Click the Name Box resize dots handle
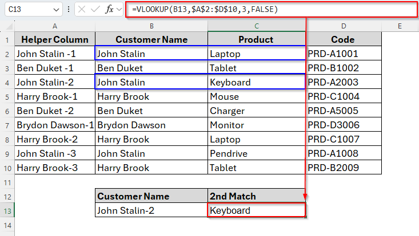The image size is (419, 236). coord(69,10)
